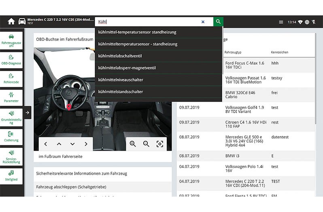Open Grundeinstellung in the sidebar
The image size is (323, 212).
pos(11,117)
